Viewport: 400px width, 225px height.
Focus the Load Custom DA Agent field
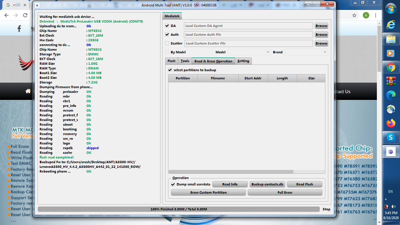pyautogui.click(x=248, y=26)
